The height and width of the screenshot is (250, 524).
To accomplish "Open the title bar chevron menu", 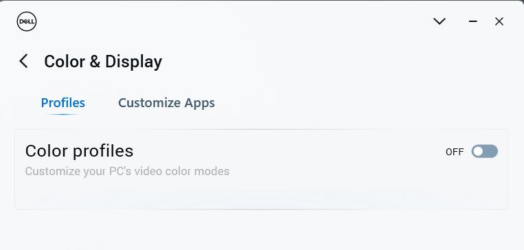I will (x=440, y=21).
